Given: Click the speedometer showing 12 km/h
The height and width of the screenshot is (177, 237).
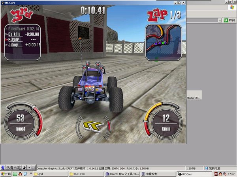Looking at the screenshot, I should click(166, 122).
